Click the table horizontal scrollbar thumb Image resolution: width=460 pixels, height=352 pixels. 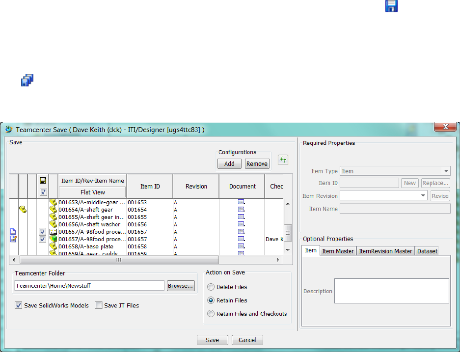[x=119, y=260]
